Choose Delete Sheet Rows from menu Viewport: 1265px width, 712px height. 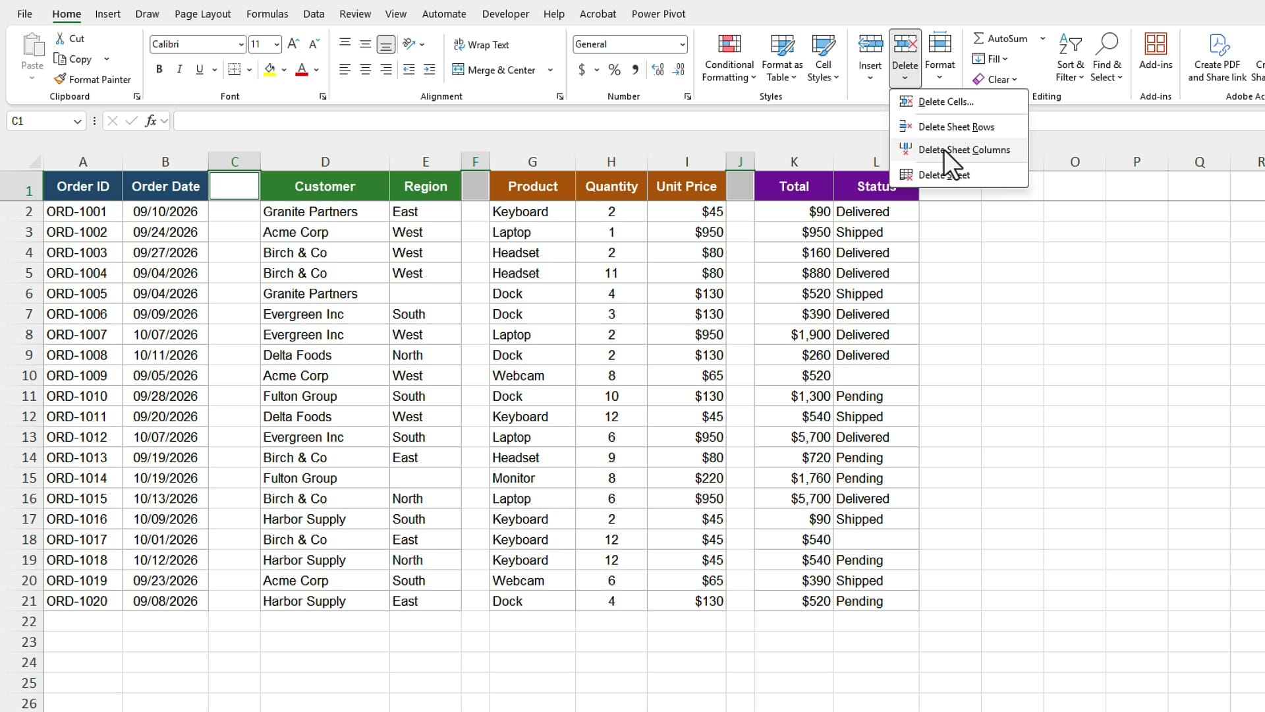click(x=959, y=127)
